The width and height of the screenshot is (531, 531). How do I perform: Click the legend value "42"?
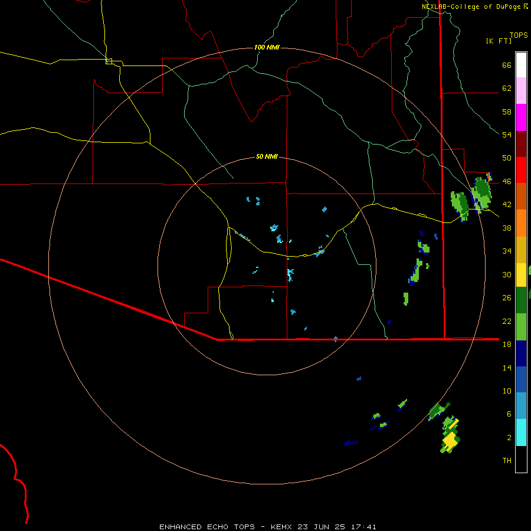(x=507, y=205)
